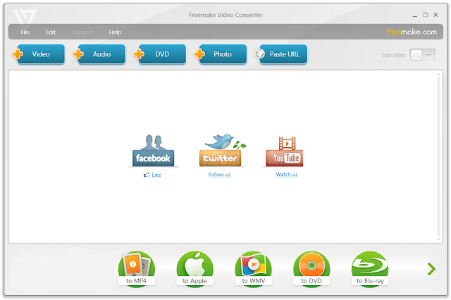Open the Edit menu
Viewport: 451px width, 300px height.
pyautogui.click(x=51, y=32)
